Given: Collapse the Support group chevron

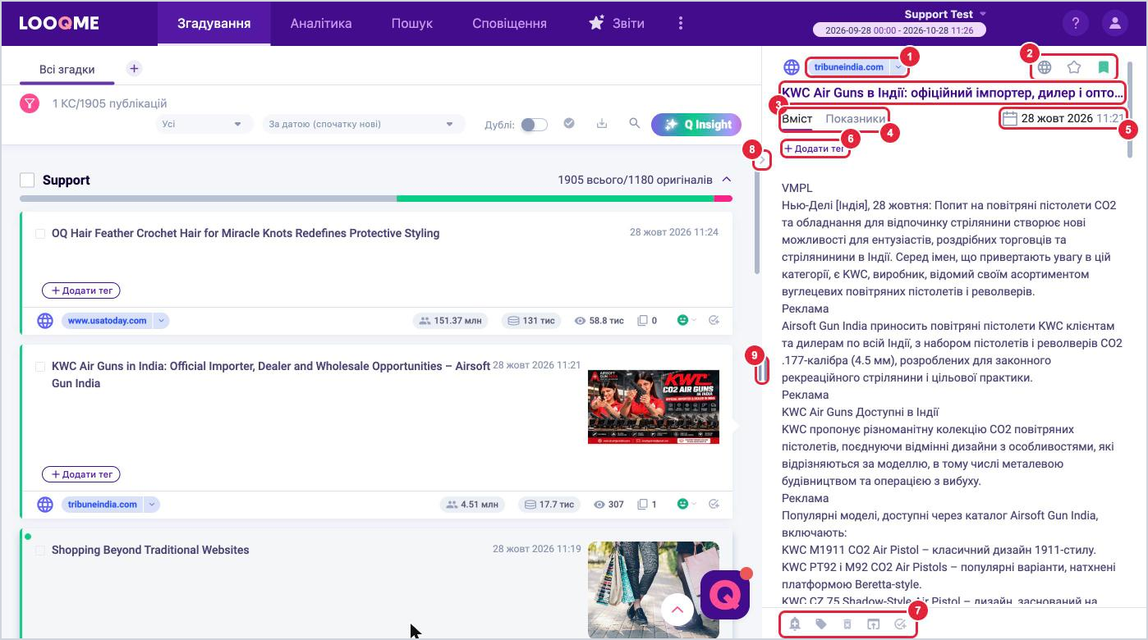Looking at the screenshot, I should pos(726,180).
